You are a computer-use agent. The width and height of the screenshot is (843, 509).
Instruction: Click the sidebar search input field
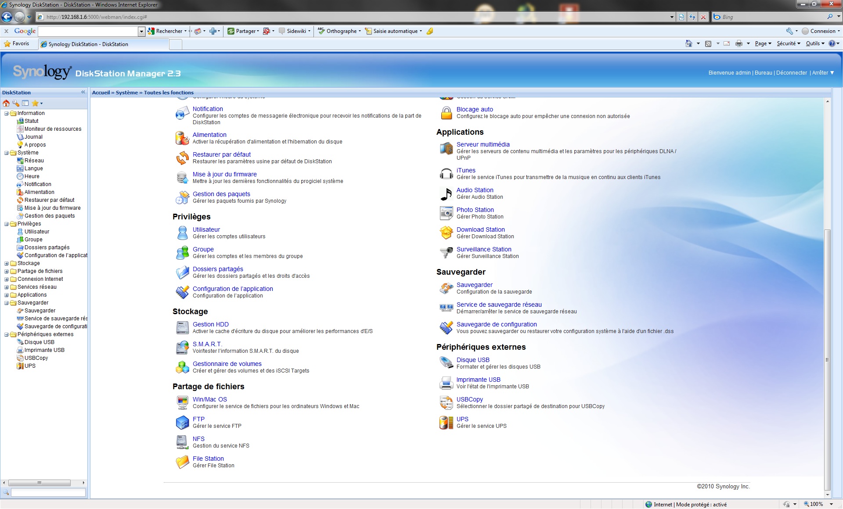tap(48, 492)
